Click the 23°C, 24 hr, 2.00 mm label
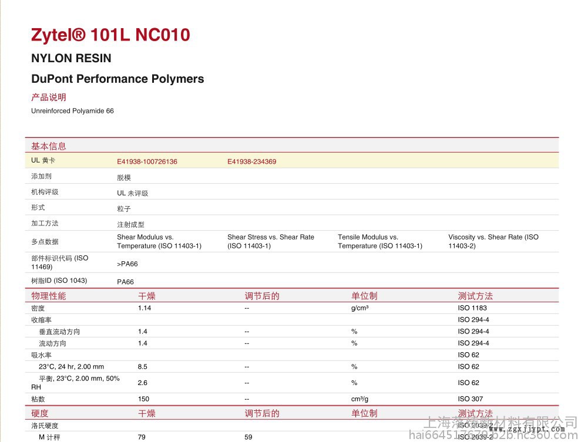The height and width of the screenshot is (442, 581). [x=72, y=367]
